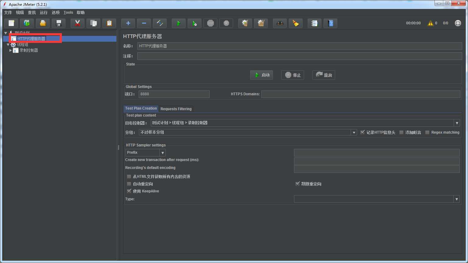Click the Search binoculars icon
This screenshot has height=263, width=468.
pyautogui.click(x=280, y=23)
